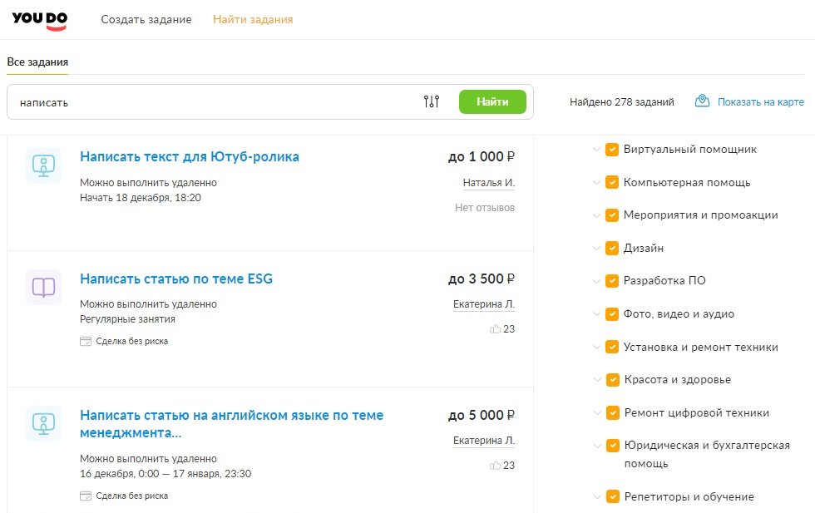Expand Фото, видео и аудио subcategories
The width and height of the screenshot is (815, 513).
coord(597,314)
